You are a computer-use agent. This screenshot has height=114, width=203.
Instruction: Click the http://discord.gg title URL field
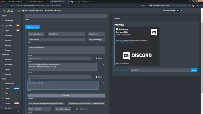96,40
